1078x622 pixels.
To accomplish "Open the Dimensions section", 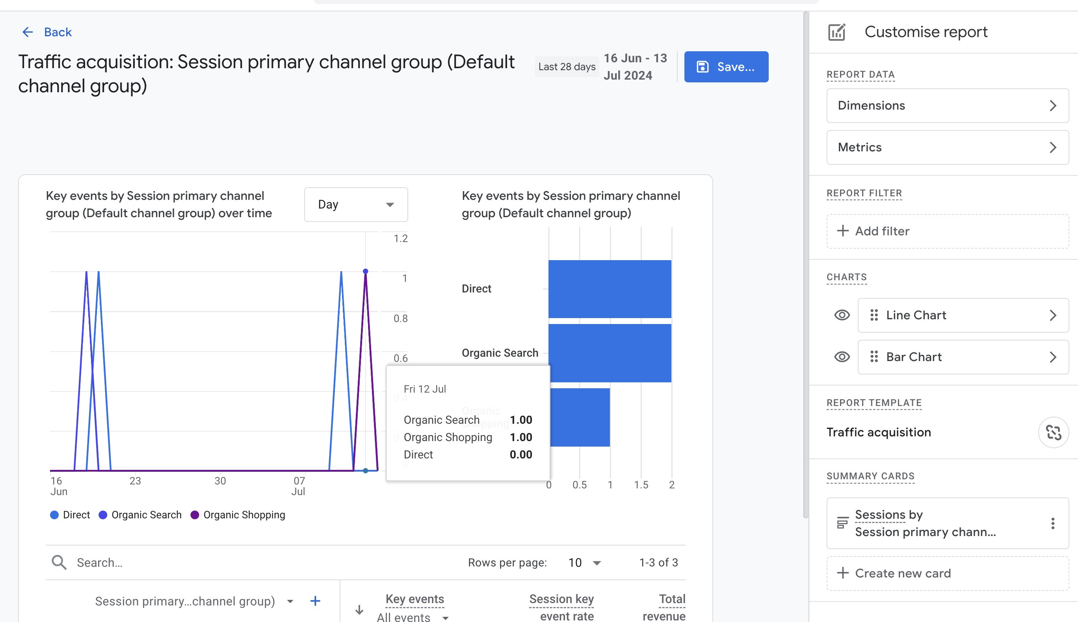I will pyautogui.click(x=947, y=106).
